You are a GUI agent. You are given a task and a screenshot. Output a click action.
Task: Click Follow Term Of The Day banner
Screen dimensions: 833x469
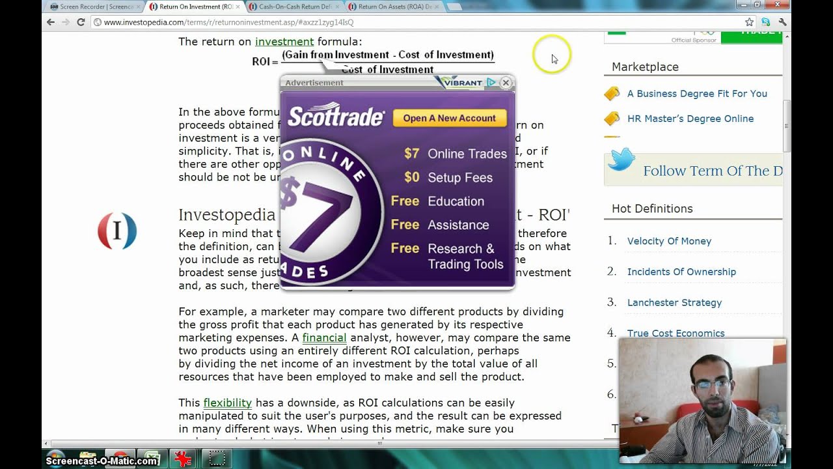tap(694, 169)
